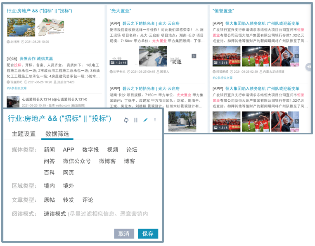Choose 境内 region type
The height and width of the screenshot is (246, 315).
coord(49,186)
